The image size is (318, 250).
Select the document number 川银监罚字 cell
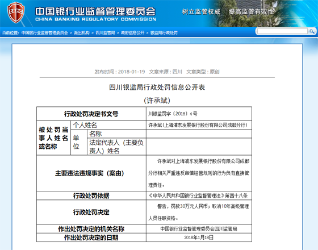point(199,114)
